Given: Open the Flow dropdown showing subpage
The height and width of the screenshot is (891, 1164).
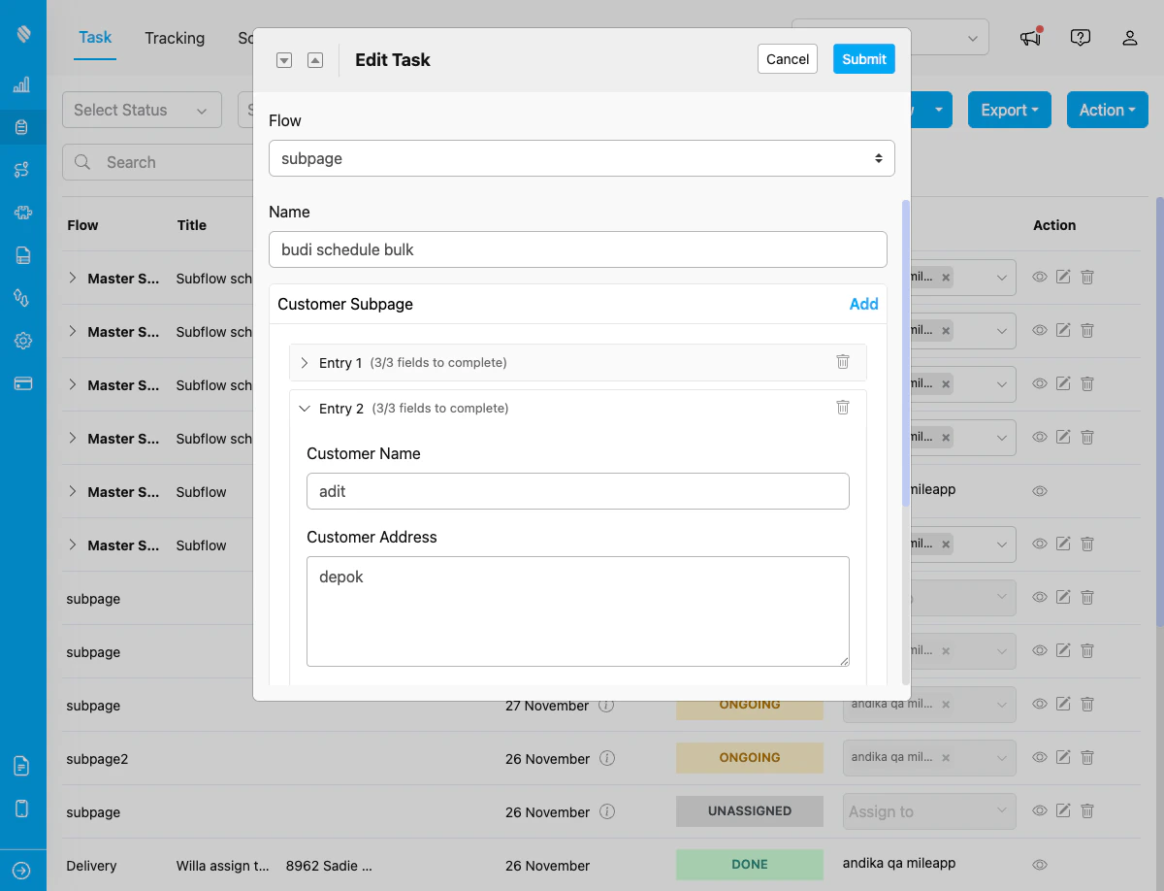Looking at the screenshot, I should 582,157.
